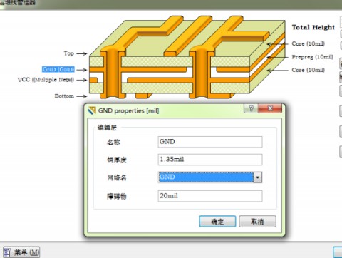Click the Prepreg (10mil) label

pyautogui.click(x=312, y=57)
